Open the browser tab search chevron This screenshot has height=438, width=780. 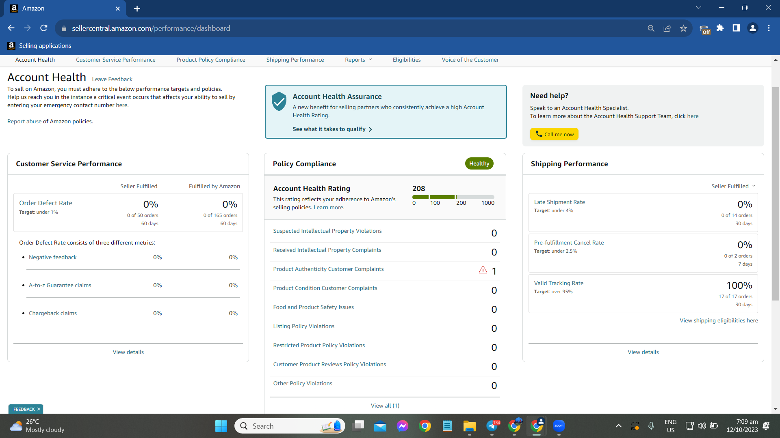pyautogui.click(x=698, y=8)
